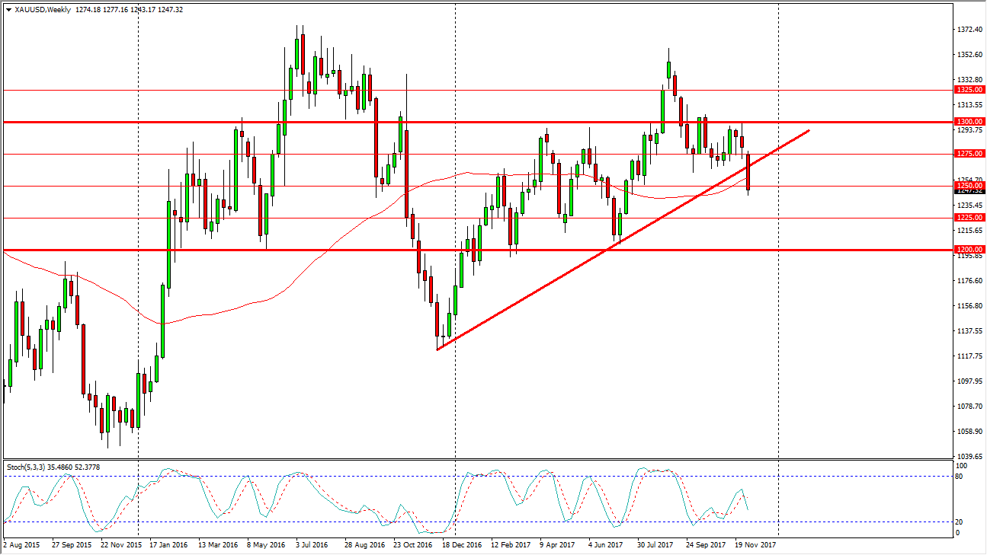Click the 30 Jul 2017 date label
987x555 pixels.
click(655, 545)
